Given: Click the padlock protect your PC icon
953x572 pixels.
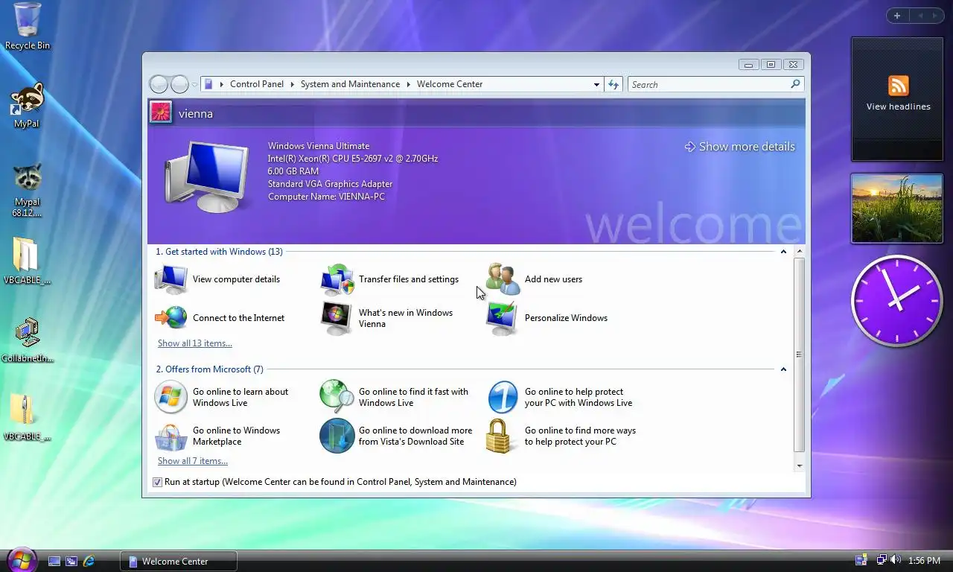Looking at the screenshot, I should [500, 436].
